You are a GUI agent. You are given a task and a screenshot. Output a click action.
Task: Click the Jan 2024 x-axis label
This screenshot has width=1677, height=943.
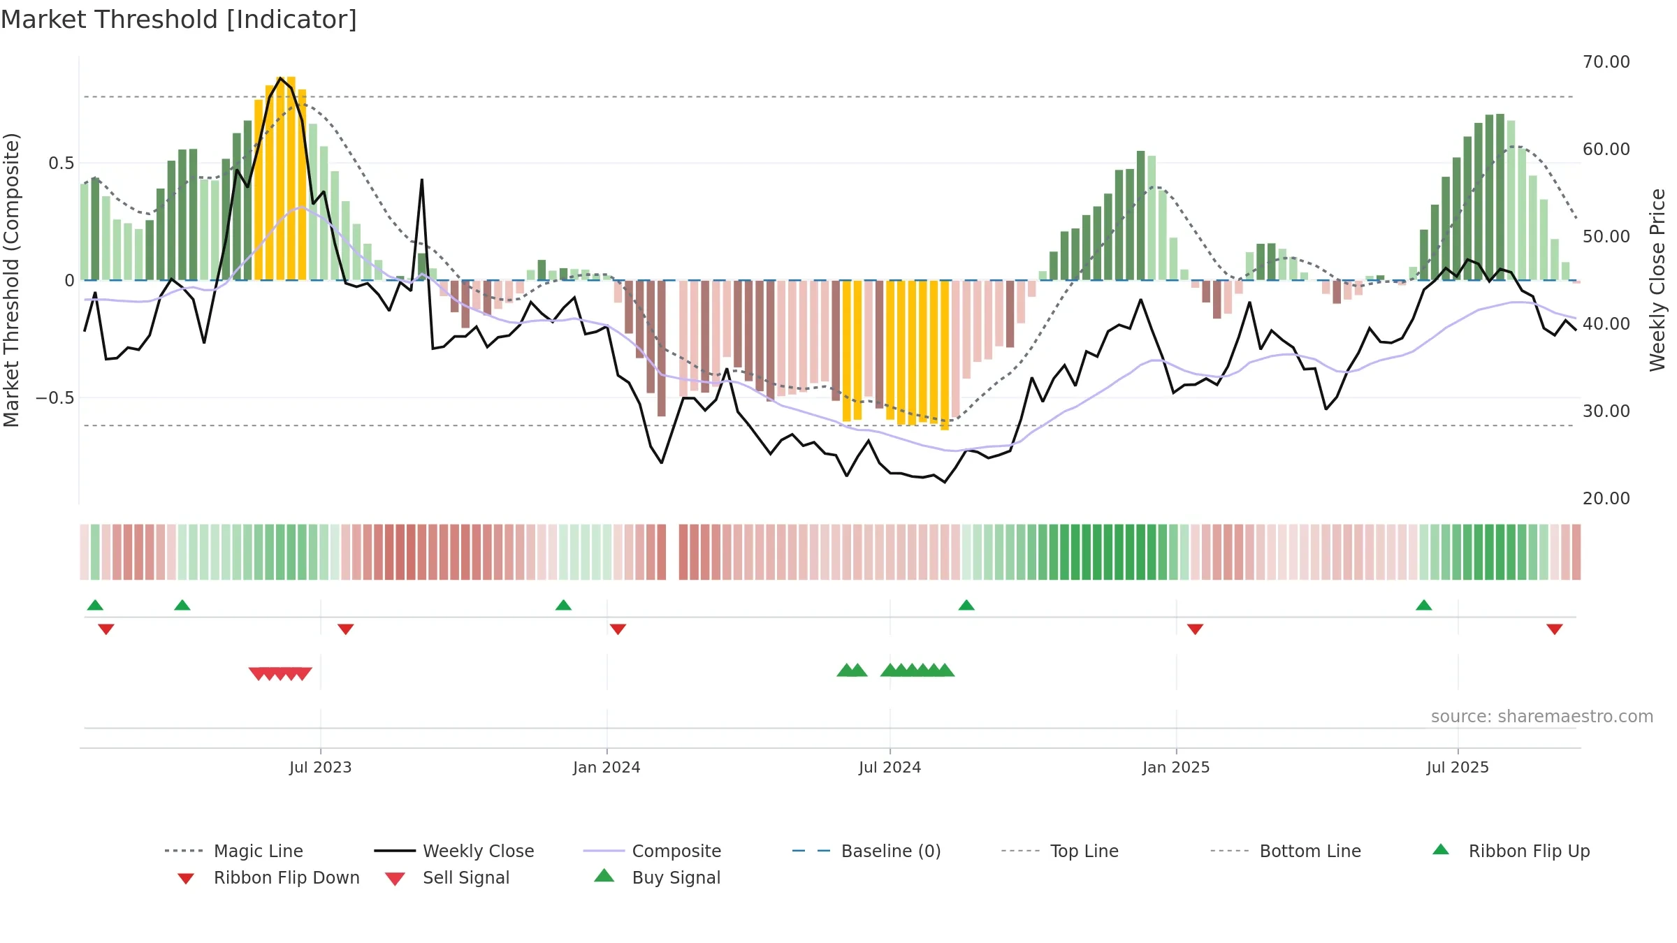coord(607,768)
